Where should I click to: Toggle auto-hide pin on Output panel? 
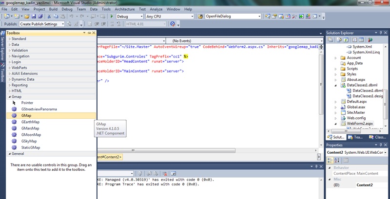(316, 166)
